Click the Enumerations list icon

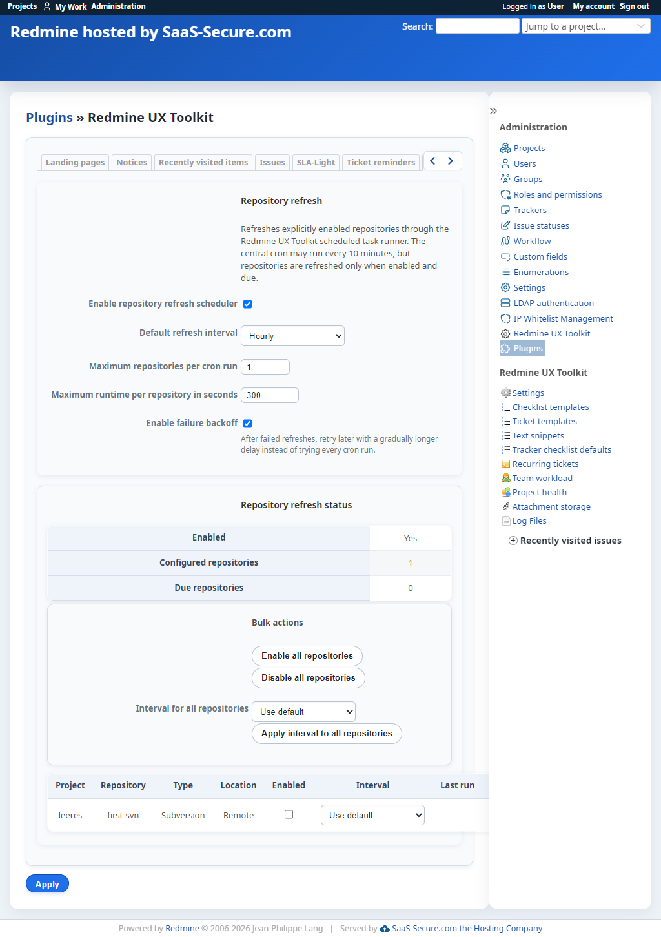pos(505,272)
